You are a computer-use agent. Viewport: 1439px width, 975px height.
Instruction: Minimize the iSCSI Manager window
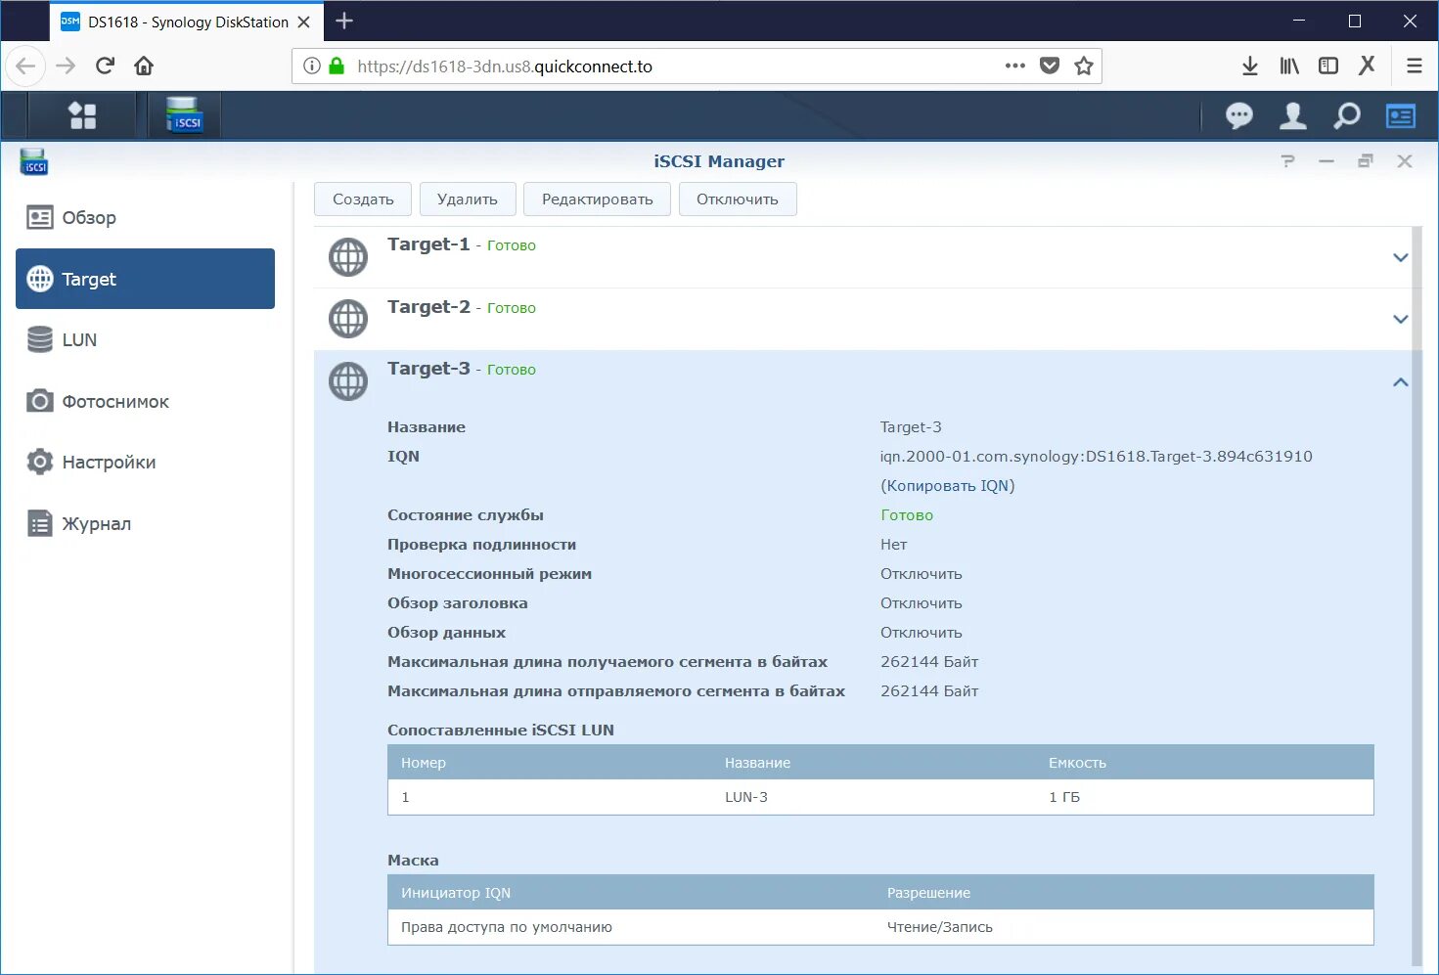tap(1327, 161)
